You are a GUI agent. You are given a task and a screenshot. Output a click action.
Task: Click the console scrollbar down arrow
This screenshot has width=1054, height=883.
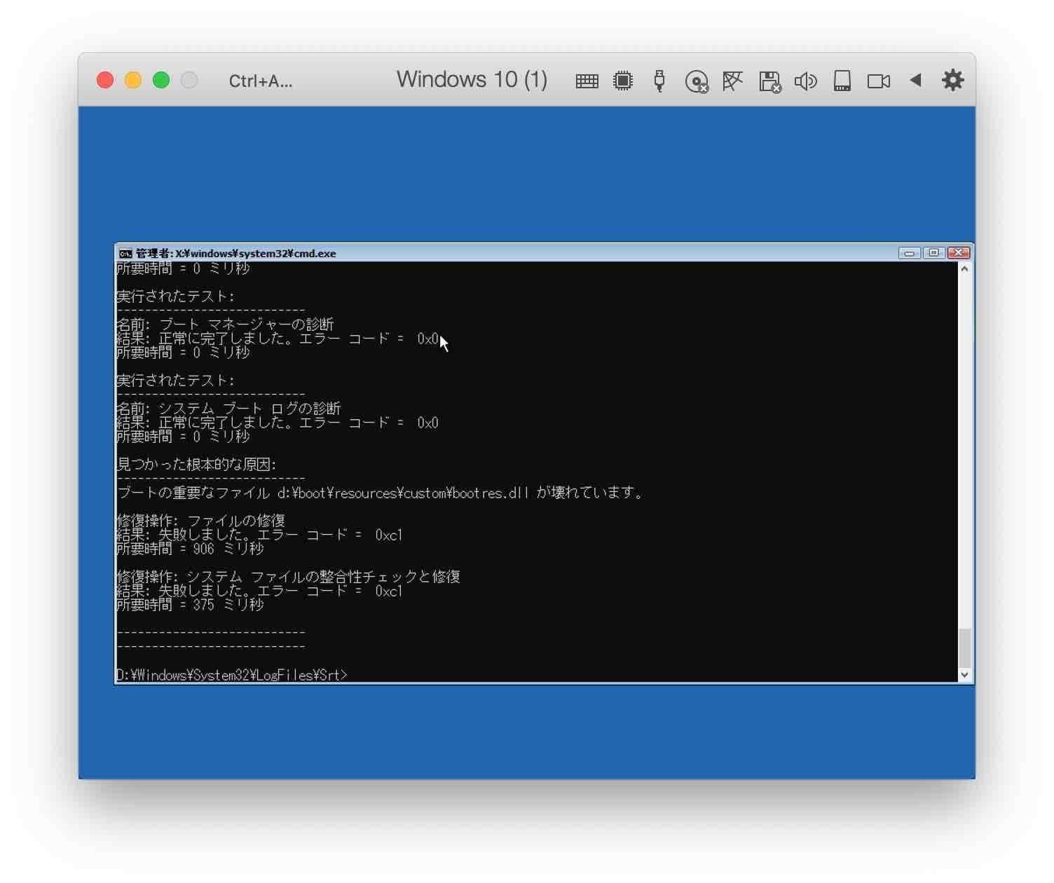[x=965, y=675]
